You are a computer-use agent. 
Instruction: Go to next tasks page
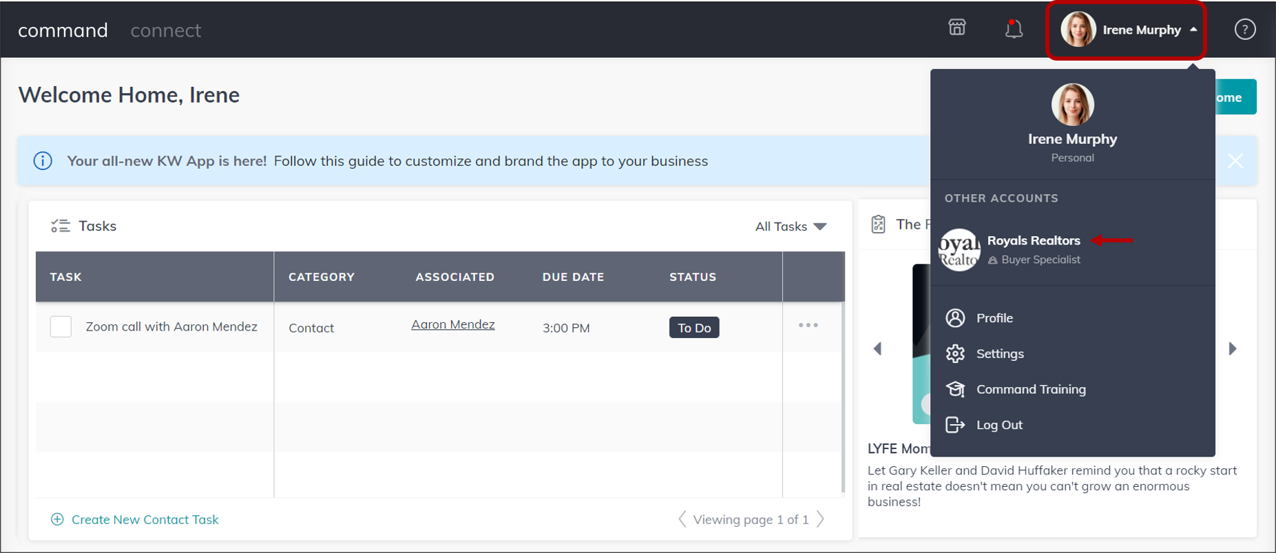(x=820, y=519)
